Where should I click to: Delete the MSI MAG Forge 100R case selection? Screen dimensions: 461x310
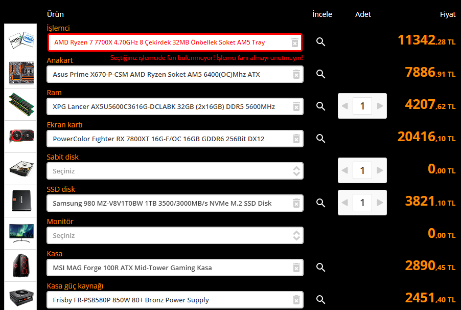coord(296,268)
